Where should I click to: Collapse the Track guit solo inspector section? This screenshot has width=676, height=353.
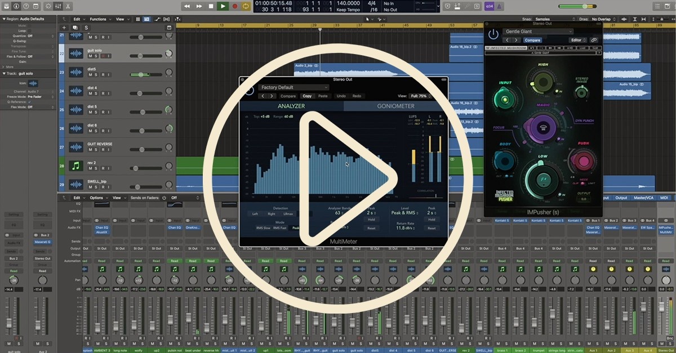tap(3, 73)
